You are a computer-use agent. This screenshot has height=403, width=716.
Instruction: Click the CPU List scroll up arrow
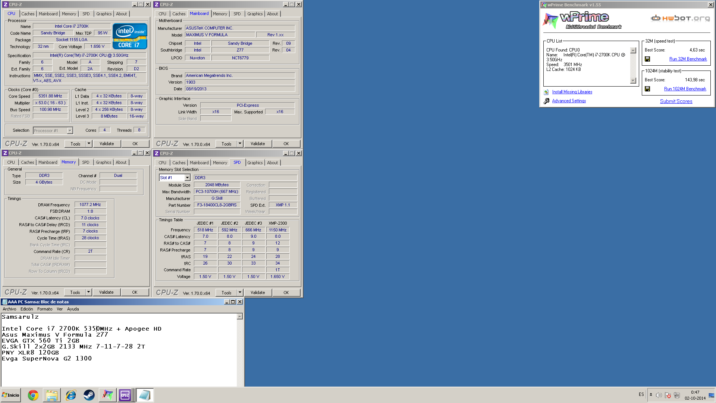point(633,50)
